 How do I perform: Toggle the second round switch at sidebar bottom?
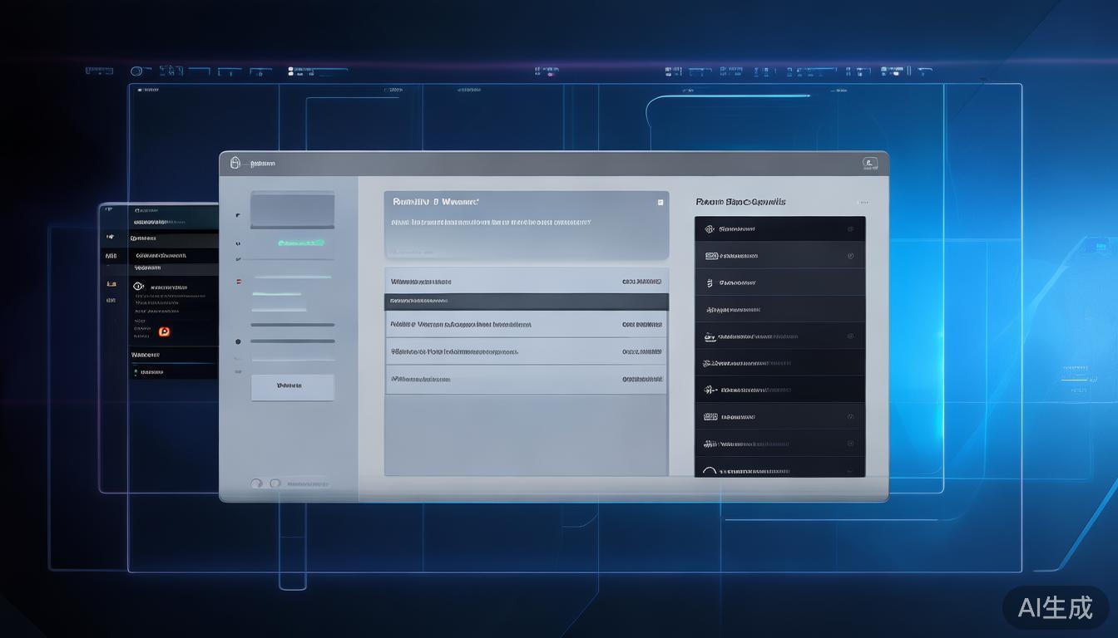(x=274, y=483)
